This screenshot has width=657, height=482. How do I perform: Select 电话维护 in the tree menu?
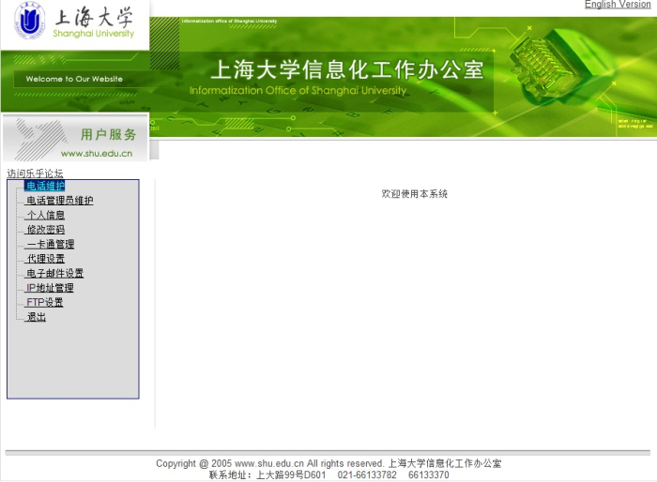[45, 186]
